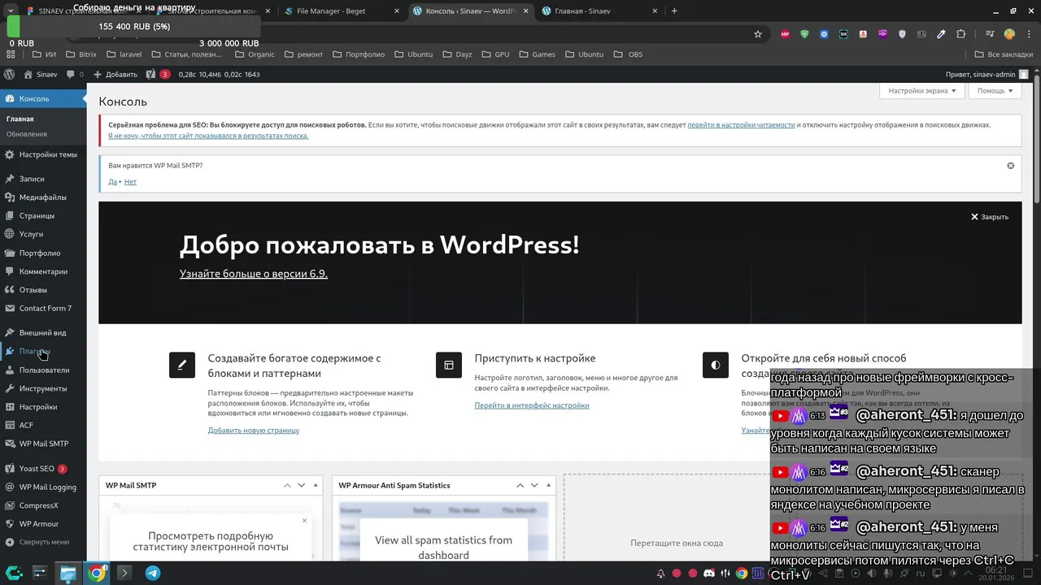Close the welcome panel via Закрыть
Screen dimensions: 1041x585
coord(989,217)
